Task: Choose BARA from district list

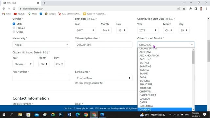Action: click(x=165, y=77)
